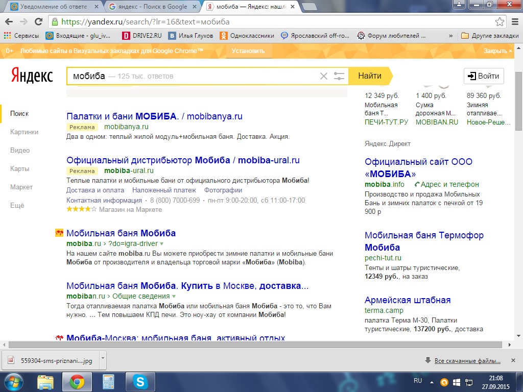Expand the mobiban.ru result options arrow
The height and width of the screenshot is (392, 523).
(x=174, y=297)
